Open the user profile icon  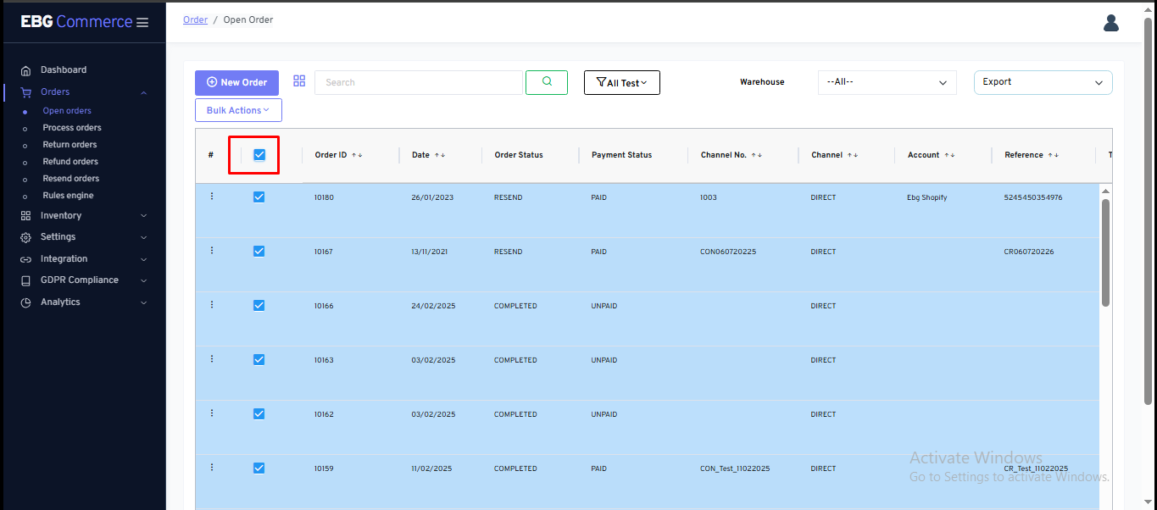point(1110,23)
